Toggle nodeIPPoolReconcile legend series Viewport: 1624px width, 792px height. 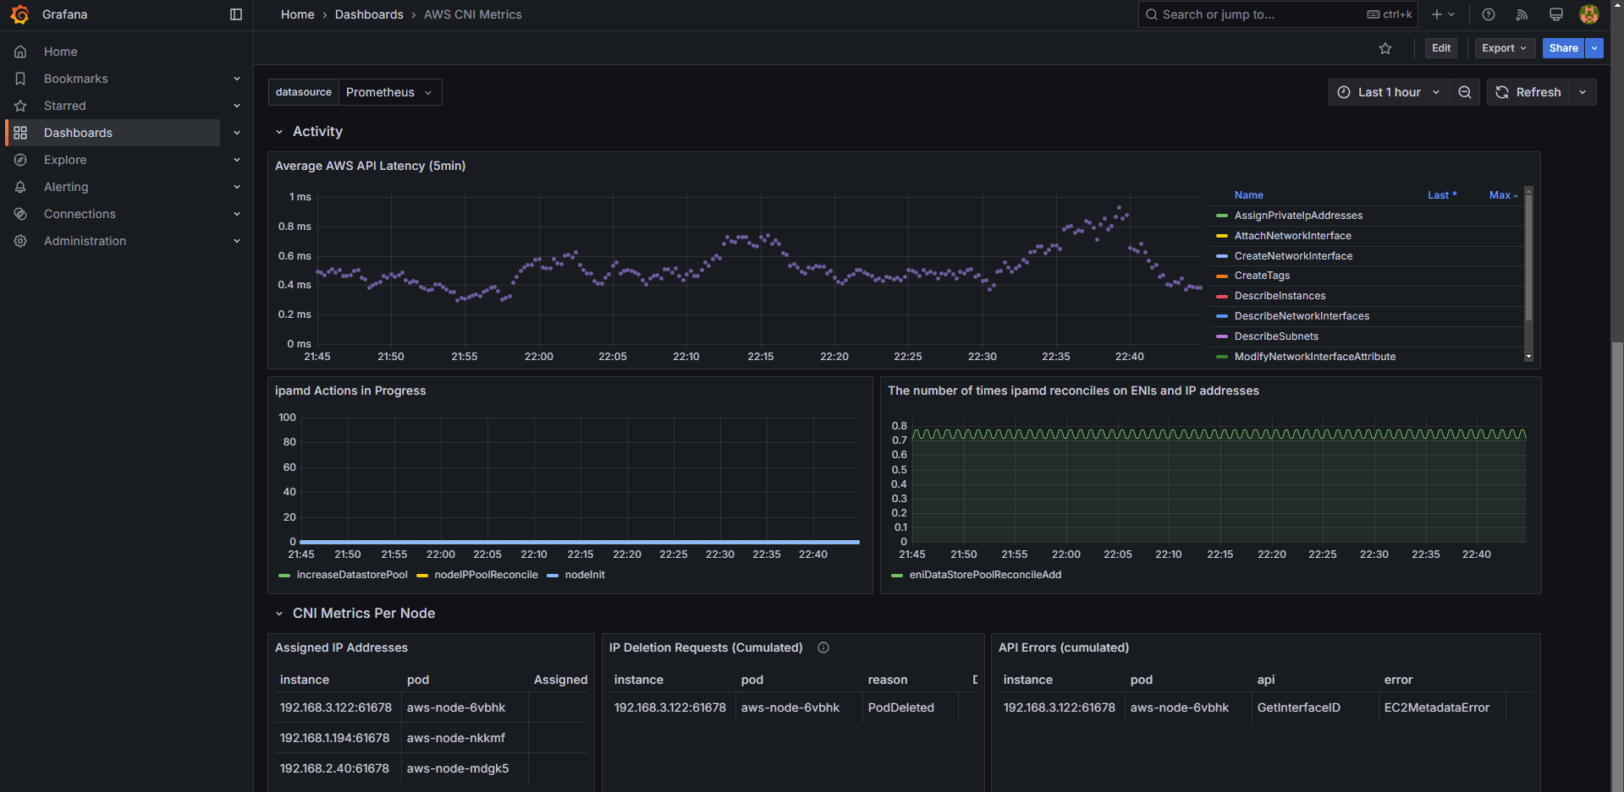486,575
